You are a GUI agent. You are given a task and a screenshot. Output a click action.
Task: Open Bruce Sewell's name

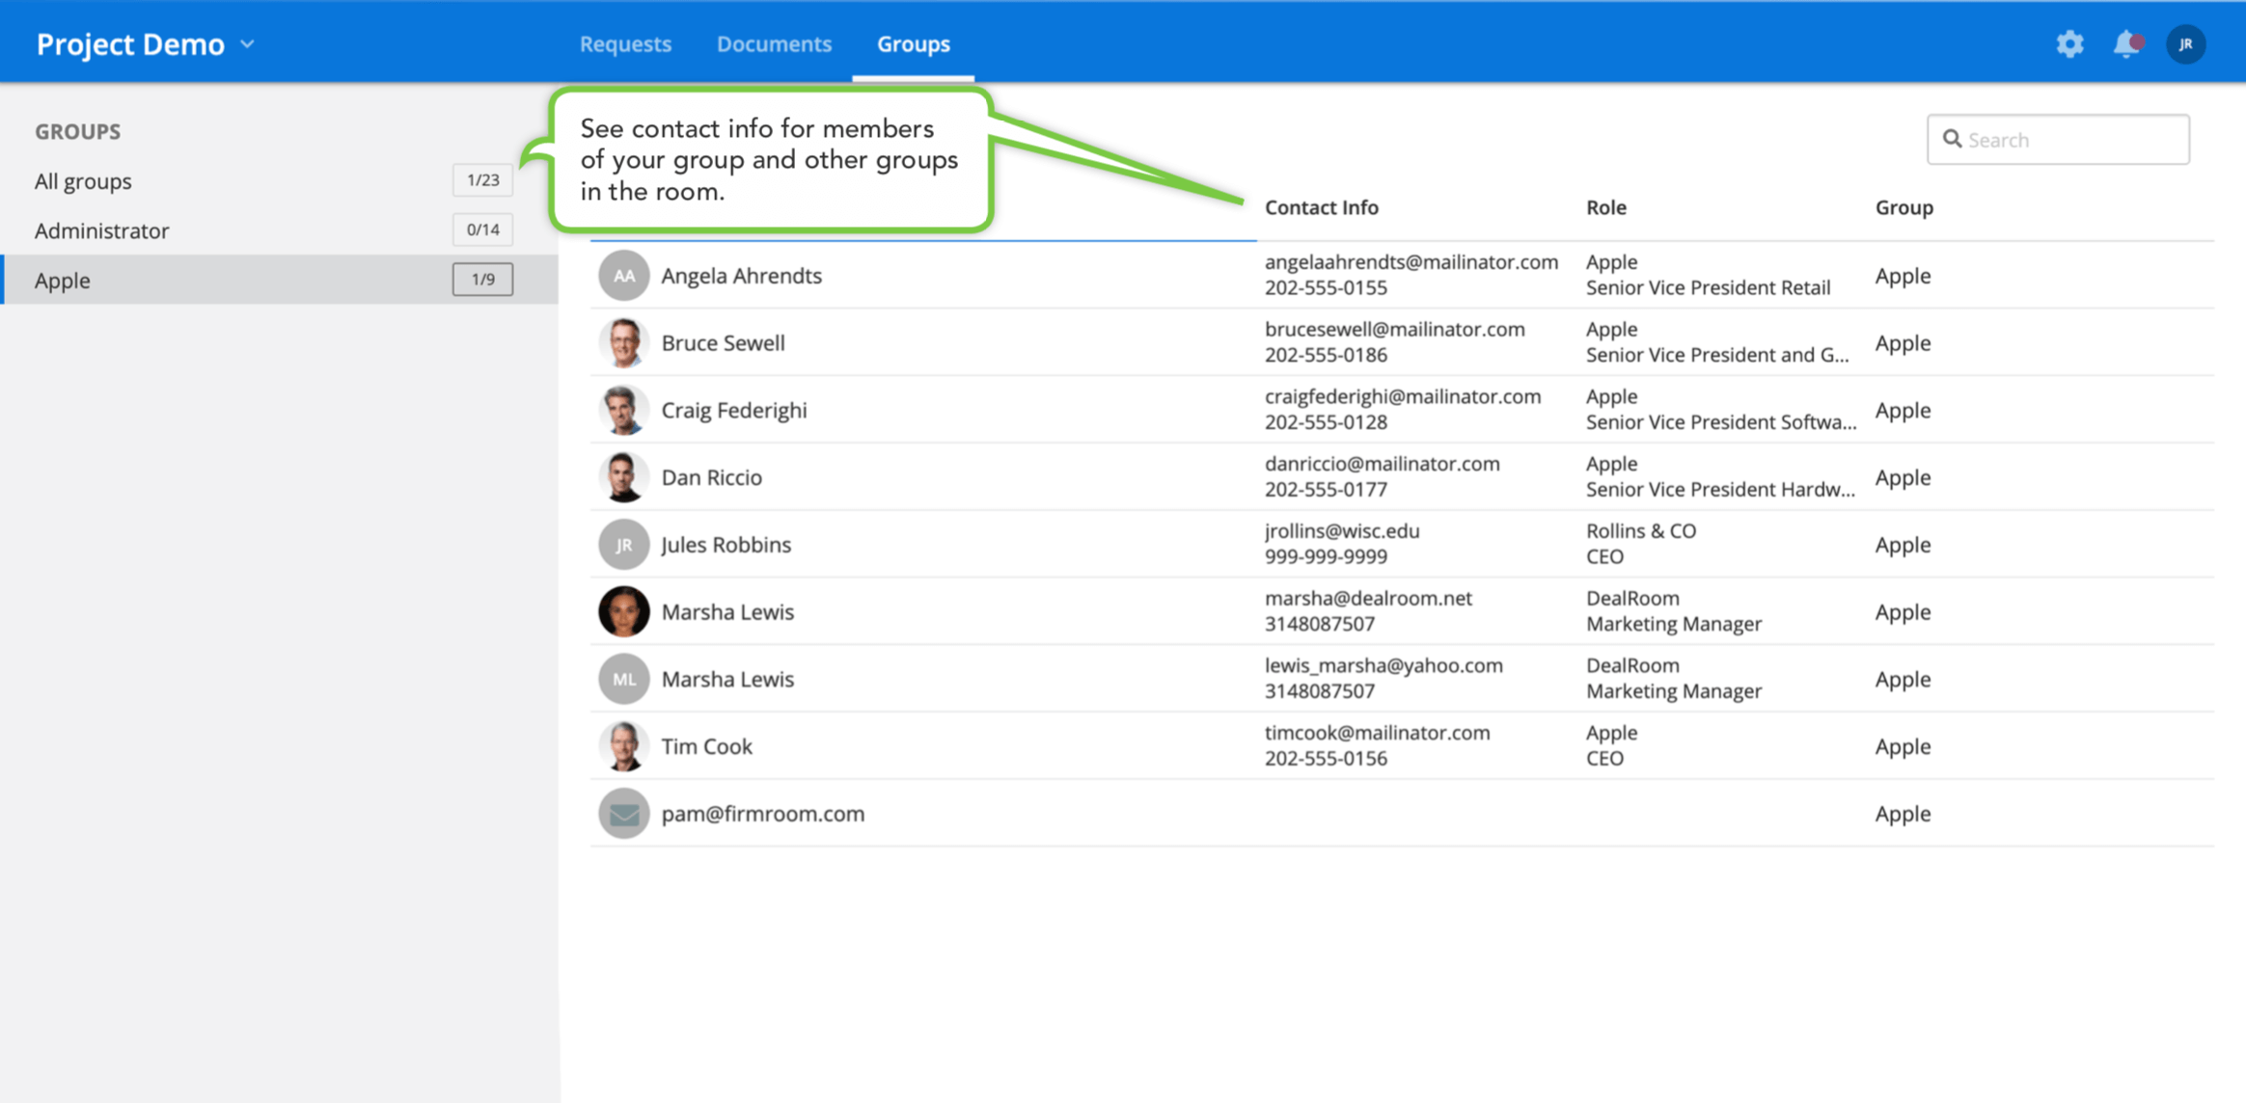coord(723,342)
